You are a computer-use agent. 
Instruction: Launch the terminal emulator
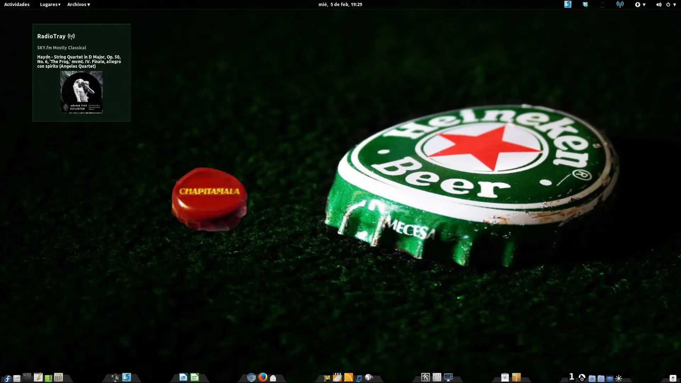pos(26,377)
